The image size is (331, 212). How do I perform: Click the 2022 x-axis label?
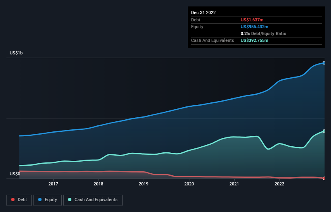(279, 184)
